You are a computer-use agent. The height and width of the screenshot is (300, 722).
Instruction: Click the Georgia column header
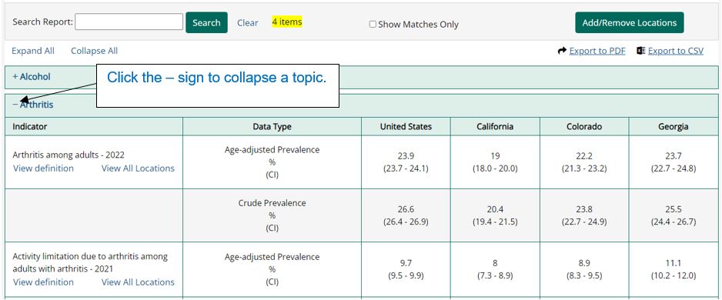pos(674,126)
